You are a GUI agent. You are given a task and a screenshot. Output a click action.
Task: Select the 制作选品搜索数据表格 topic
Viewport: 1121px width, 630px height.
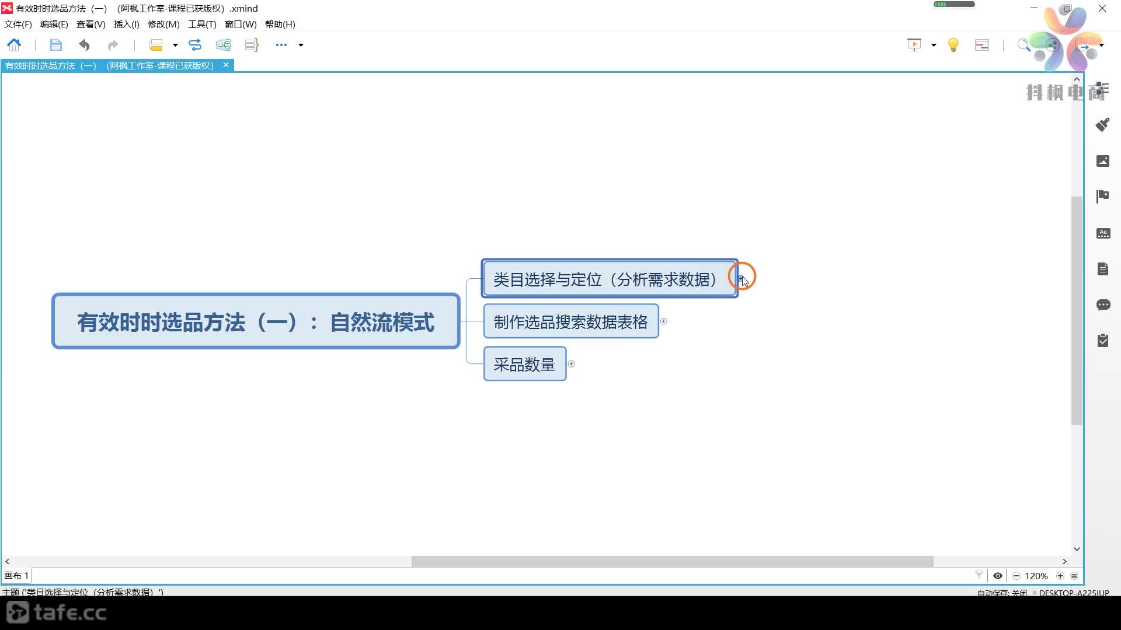570,321
